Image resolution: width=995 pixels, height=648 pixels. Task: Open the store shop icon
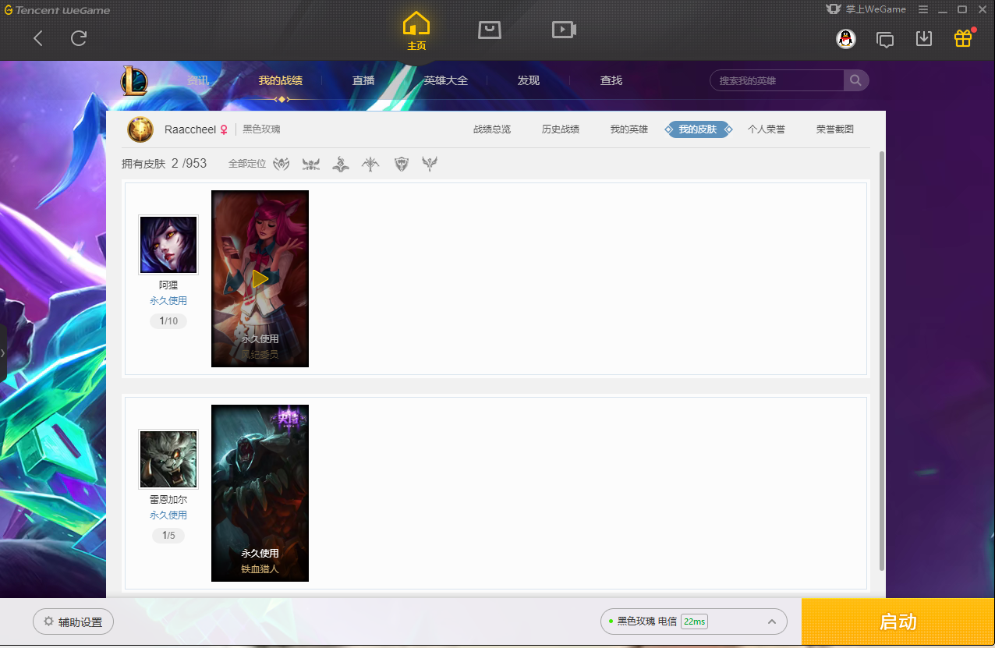click(x=490, y=30)
